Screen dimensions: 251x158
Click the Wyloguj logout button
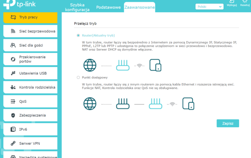[x=232, y=4]
